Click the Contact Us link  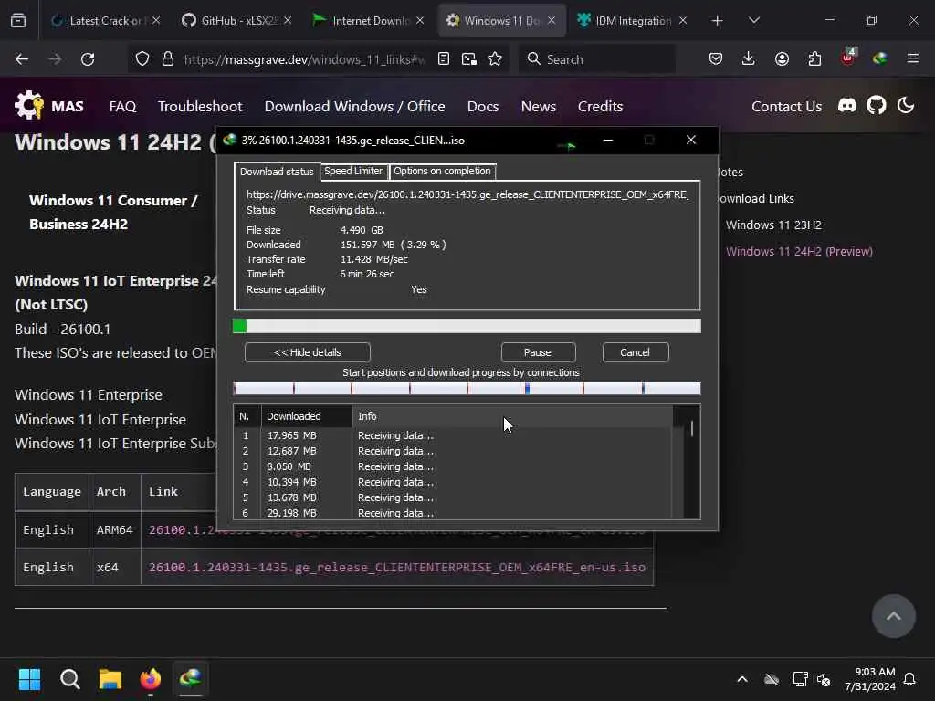pos(786,106)
